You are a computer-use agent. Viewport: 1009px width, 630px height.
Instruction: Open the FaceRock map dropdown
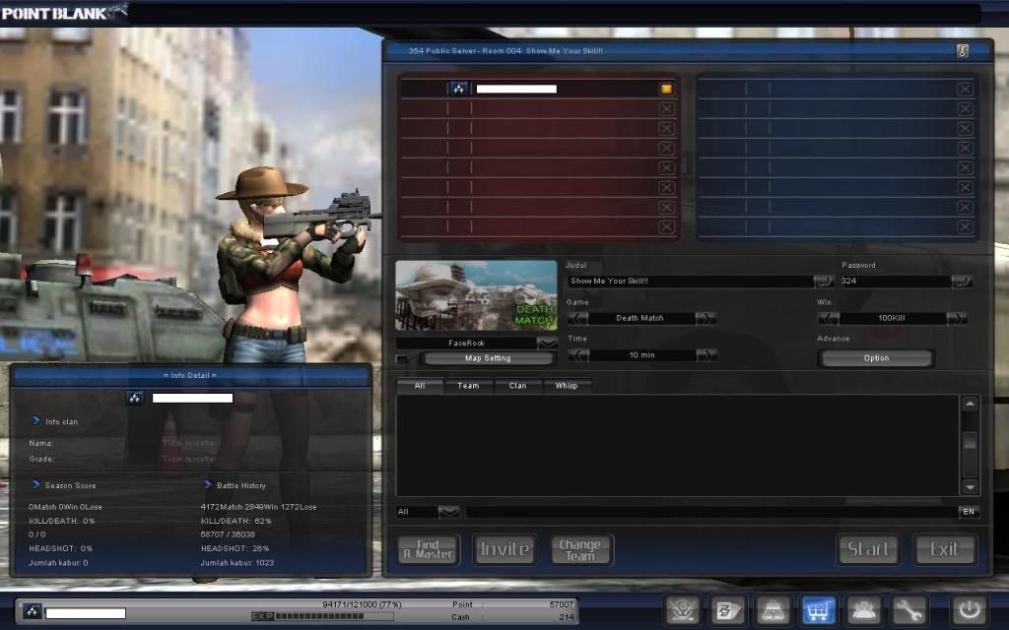547,344
